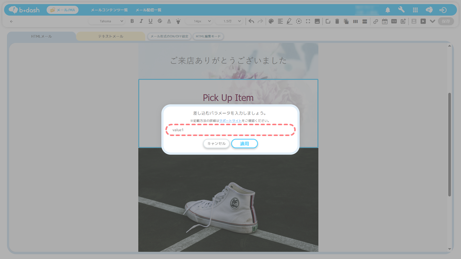Screen dimensions: 461x259
Task: Click the three-column layout icon
Action: click(355, 21)
